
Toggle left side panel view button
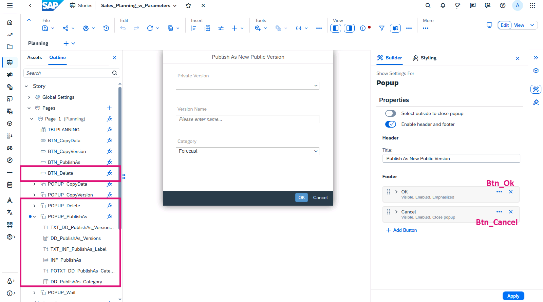[x=336, y=28]
